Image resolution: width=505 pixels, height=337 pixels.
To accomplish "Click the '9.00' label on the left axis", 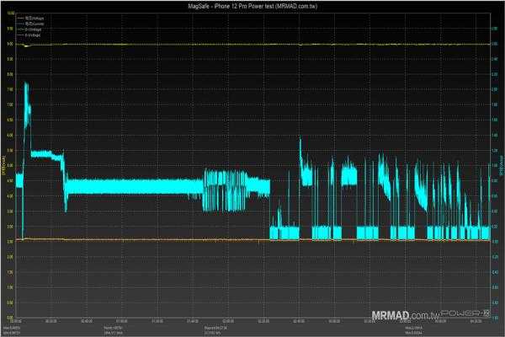I will (10, 44).
